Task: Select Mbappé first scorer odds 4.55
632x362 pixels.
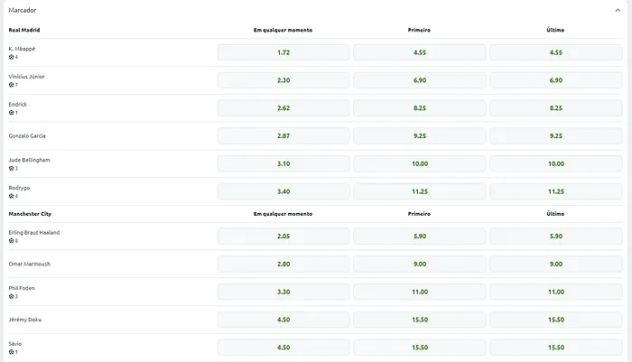Action: coord(420,52)
